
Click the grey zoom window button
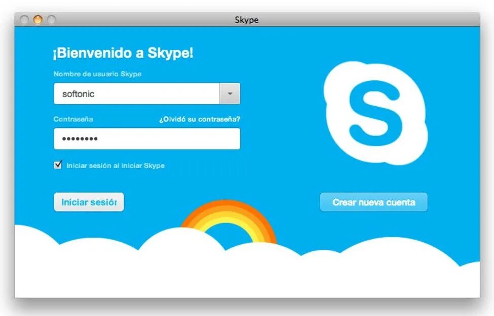(52, 20)
